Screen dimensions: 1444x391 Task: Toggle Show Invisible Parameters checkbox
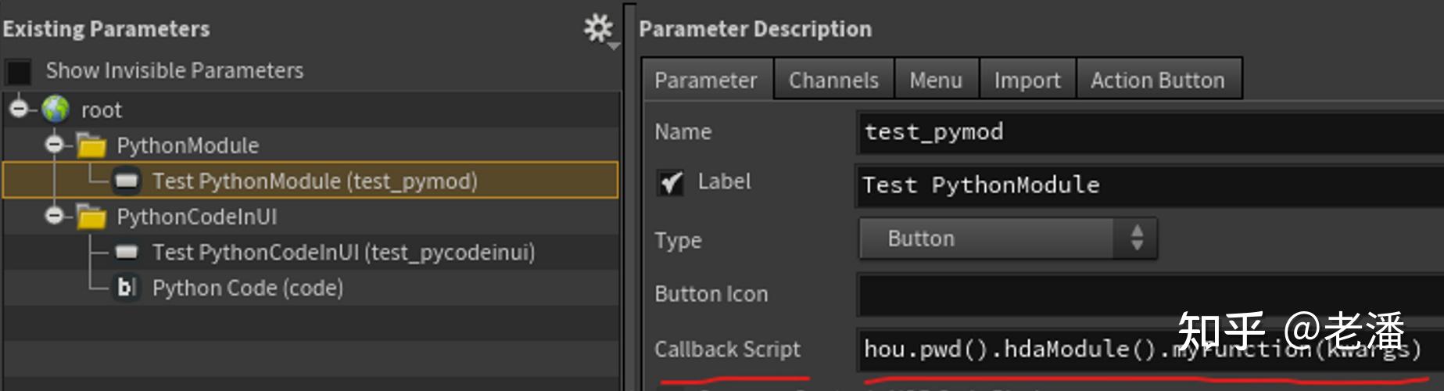pyautogui.click(x=19, y=71)
